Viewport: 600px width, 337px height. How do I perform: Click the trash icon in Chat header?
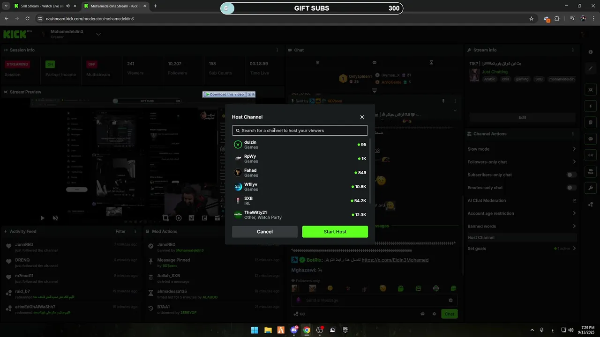click(x=317, y=62)
